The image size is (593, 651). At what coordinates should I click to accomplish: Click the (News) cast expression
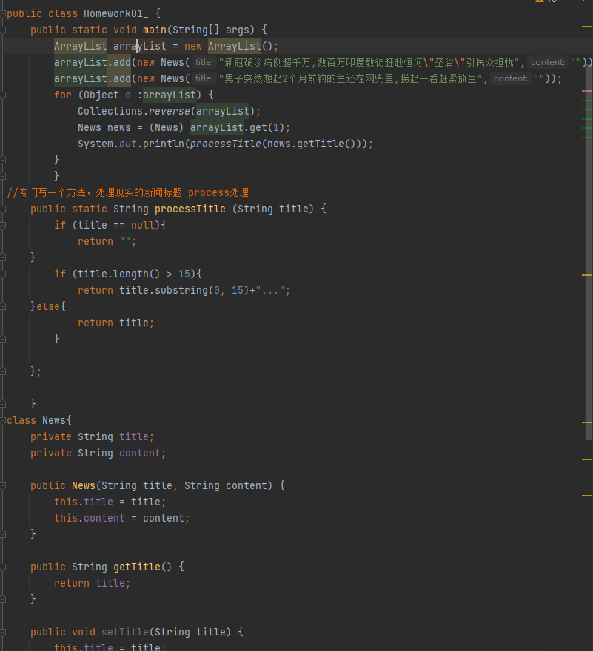tap(167, 127)
